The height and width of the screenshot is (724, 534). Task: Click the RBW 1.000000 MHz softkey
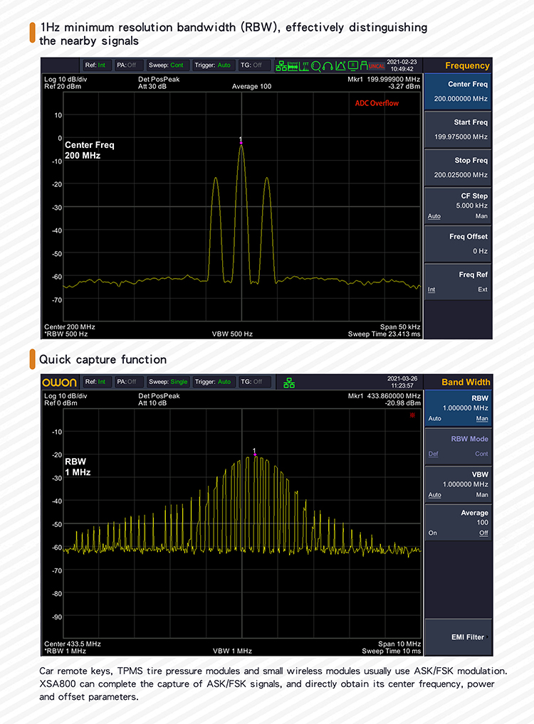point(458,408)
